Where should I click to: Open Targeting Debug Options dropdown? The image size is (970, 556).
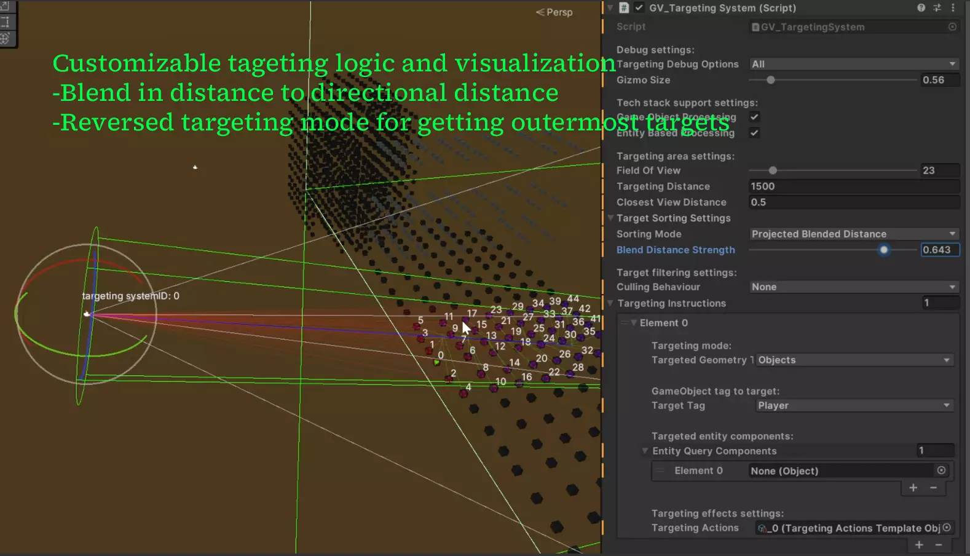853,64
